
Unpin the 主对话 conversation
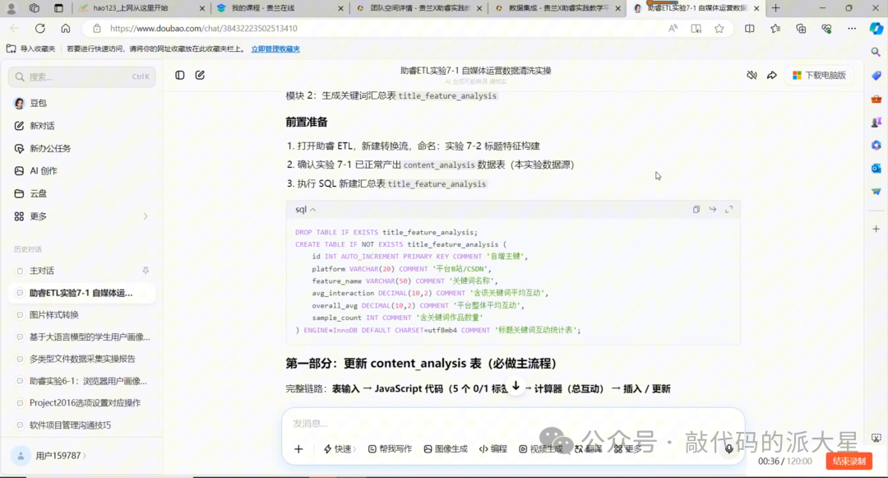pyautogui.click(x=146, y=271)
